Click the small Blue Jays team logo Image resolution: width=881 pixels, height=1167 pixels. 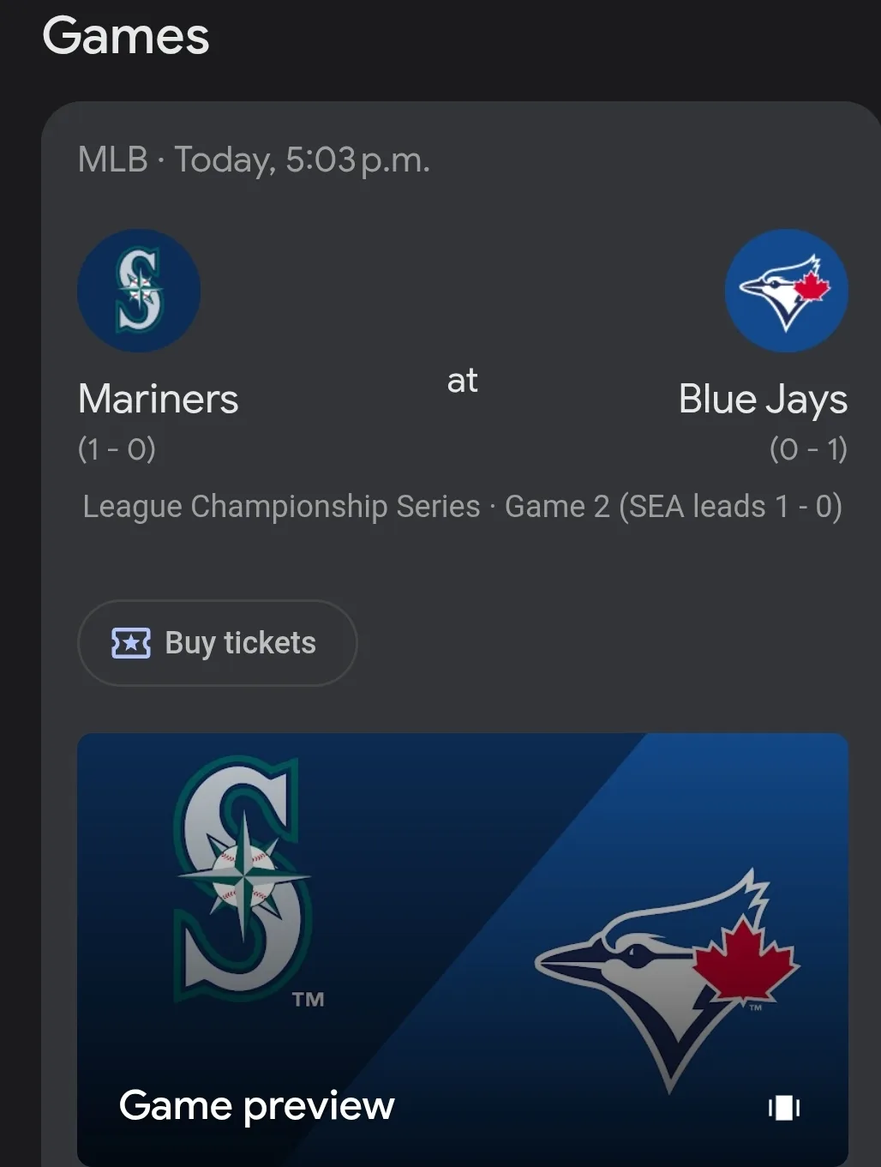tap(786, 291)
